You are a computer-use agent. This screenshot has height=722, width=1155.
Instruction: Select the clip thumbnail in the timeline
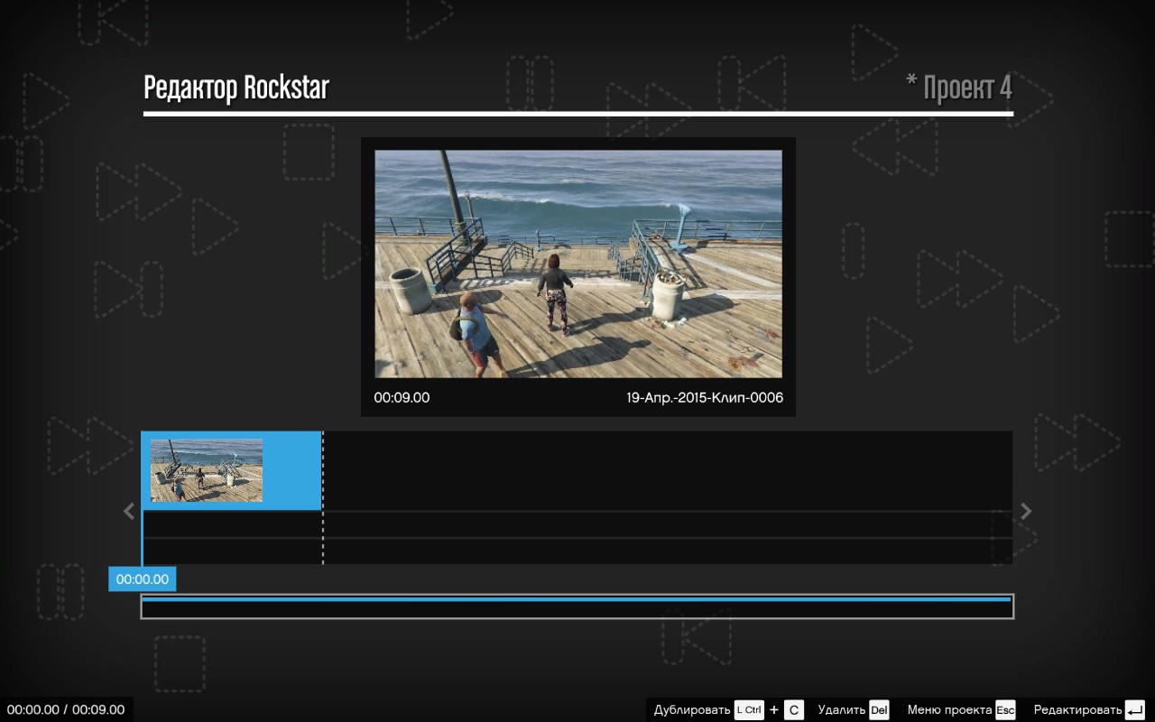tap(207, 470)
